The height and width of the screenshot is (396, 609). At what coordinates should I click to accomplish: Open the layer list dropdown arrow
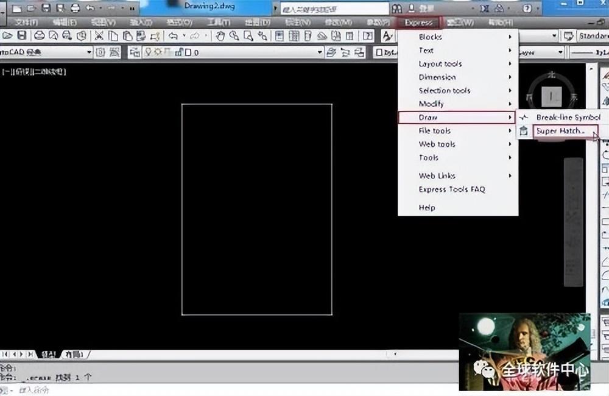tap(320, 52)
